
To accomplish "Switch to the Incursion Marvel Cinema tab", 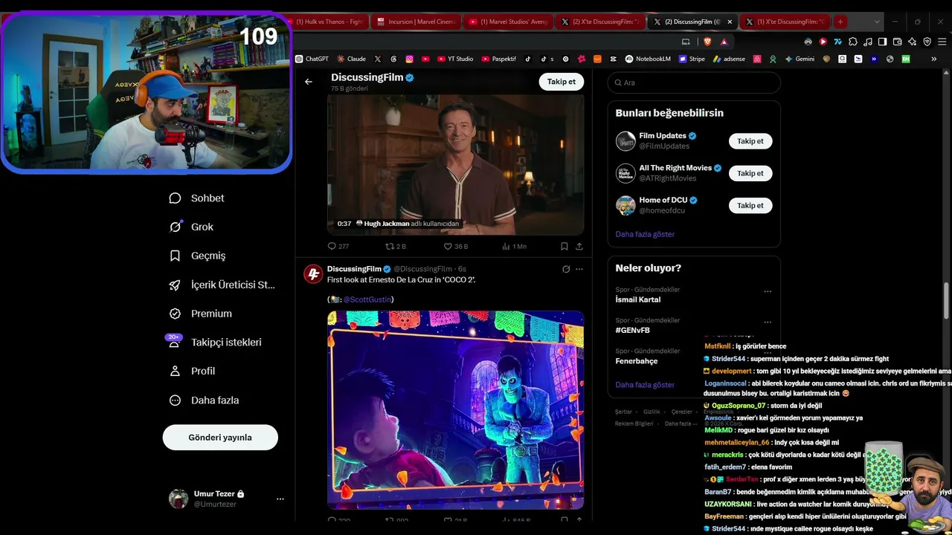I will 416,22.
